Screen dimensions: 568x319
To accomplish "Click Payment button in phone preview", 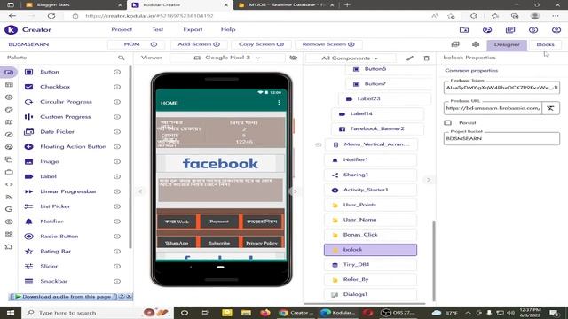I will pos(219,222).
